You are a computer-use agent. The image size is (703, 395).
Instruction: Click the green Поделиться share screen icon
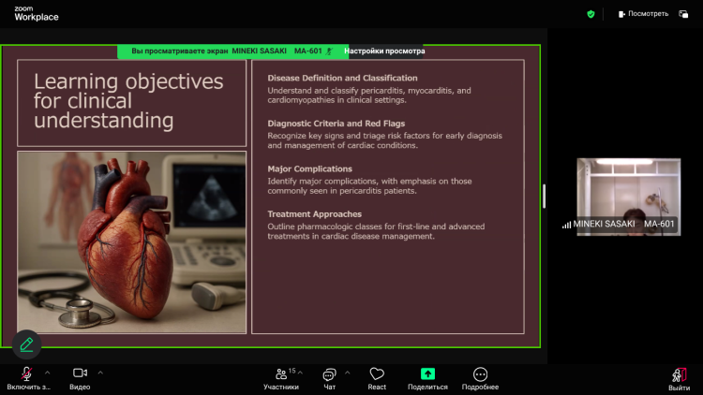pyautogui.click(x=427, y=373)
